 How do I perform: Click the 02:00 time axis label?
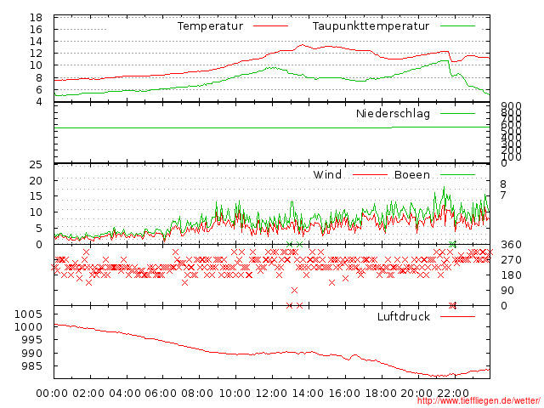pyautogui.click(x=88, y=394)
